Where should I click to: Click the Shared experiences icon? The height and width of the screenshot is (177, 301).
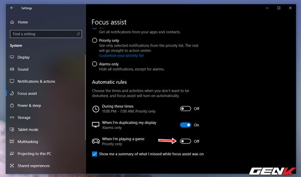[x=12, y=166]
